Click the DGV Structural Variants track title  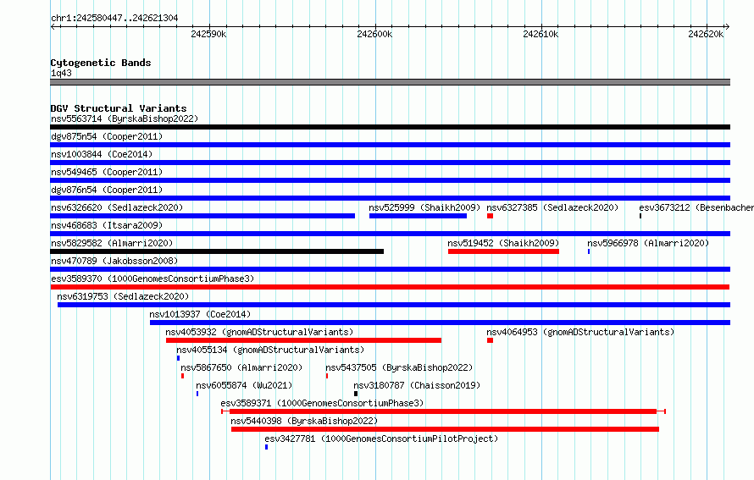[119, 108]
